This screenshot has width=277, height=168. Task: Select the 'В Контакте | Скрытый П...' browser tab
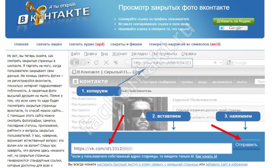[104, 72]
